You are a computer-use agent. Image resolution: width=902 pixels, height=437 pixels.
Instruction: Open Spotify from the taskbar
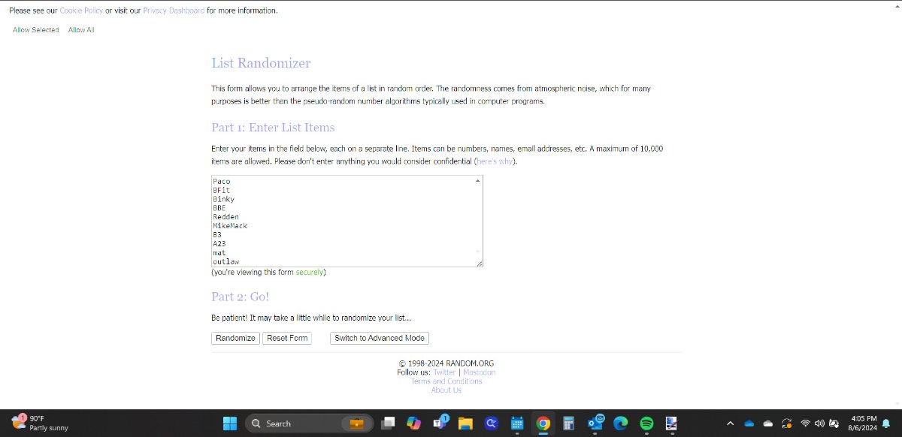(x=646, y=423)
